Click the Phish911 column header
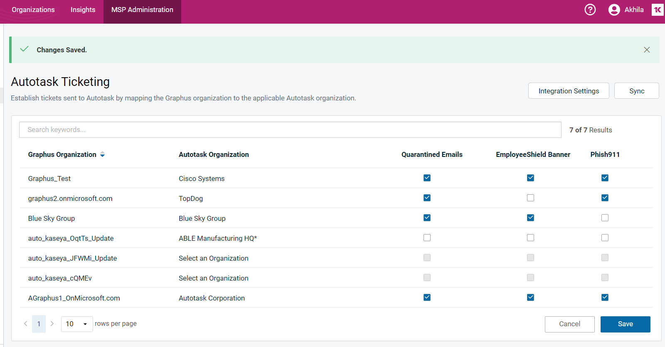Image resolution: width=665 pixels, height=347 pixels. click(x=605, y=154)
